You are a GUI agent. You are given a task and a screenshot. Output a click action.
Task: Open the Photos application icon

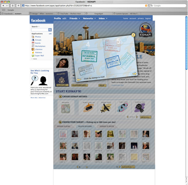click(x=33, y=37)
